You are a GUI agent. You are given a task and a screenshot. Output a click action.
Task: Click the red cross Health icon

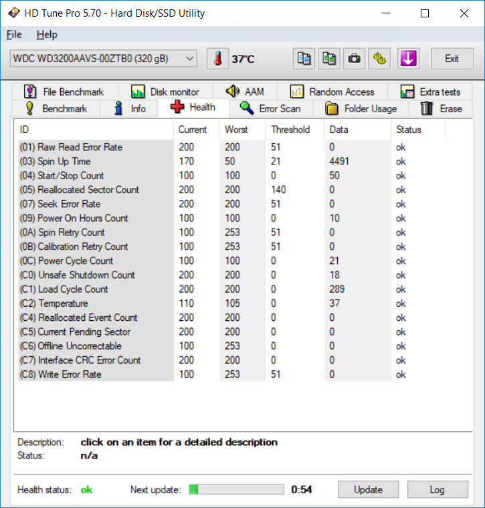tap(177, 106)
